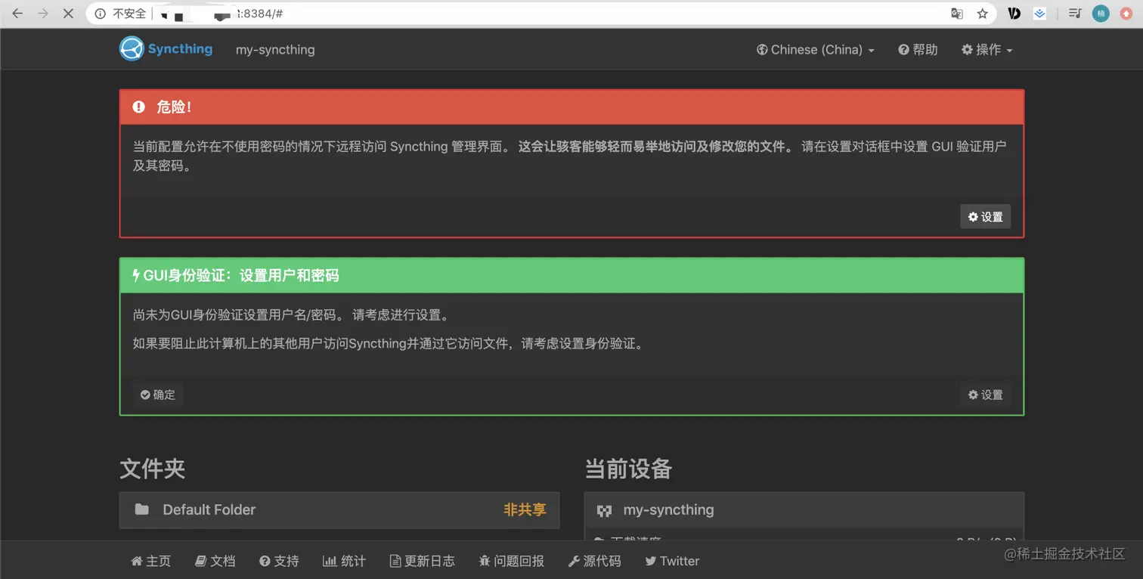Open the Chinese (China) language dropdown
The height and width of the screenshot is (579, 1143).
point(816,50)
